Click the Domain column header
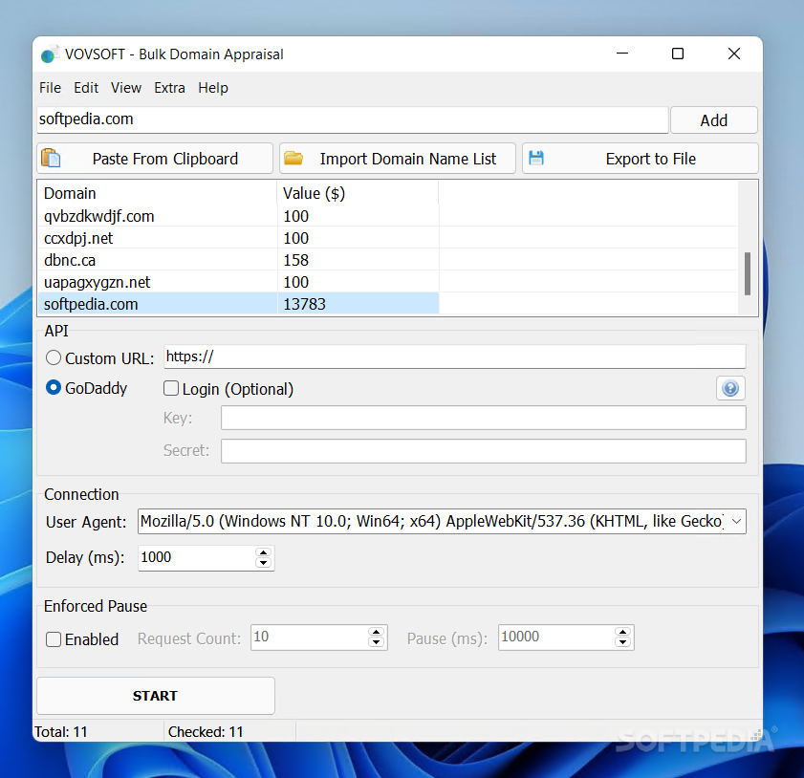 coord(158,193)
